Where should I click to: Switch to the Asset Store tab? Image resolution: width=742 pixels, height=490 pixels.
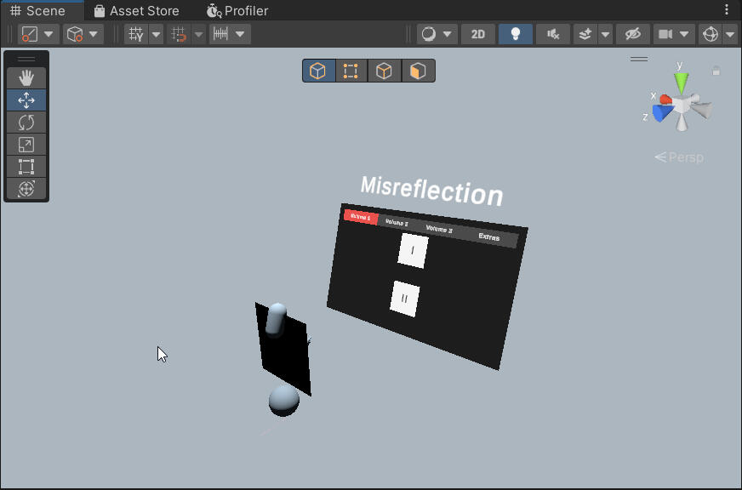click(x=136, y=11)
